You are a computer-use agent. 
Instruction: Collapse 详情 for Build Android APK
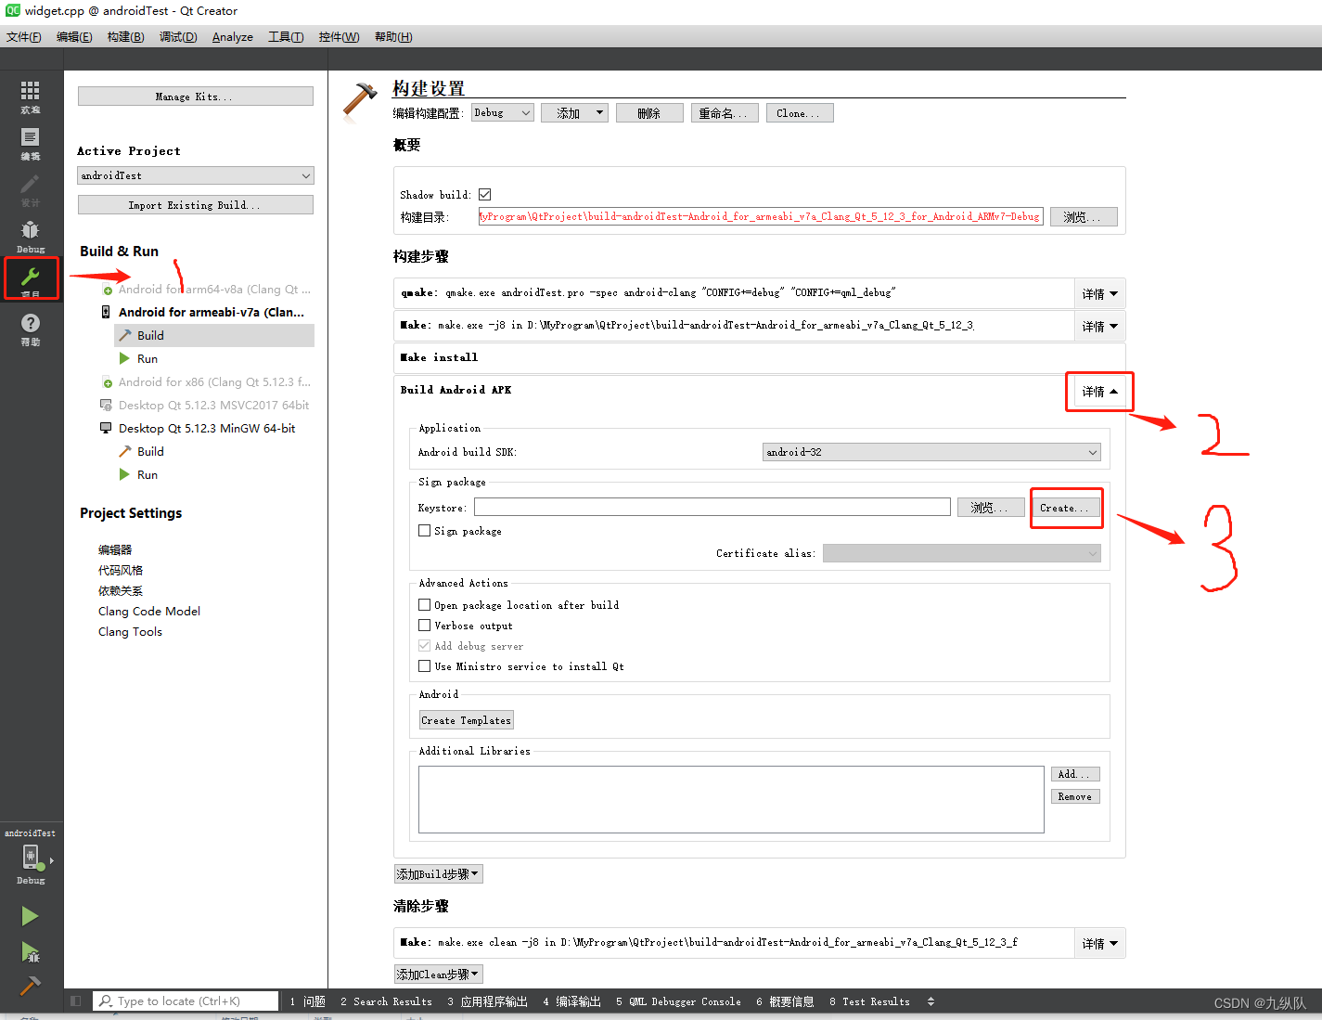point(1099,392)
